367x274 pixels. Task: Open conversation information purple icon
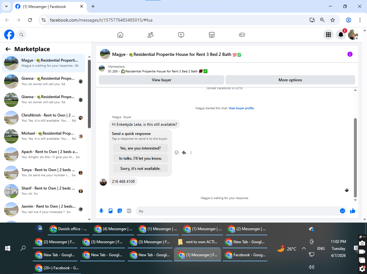[x=350, y=54]
